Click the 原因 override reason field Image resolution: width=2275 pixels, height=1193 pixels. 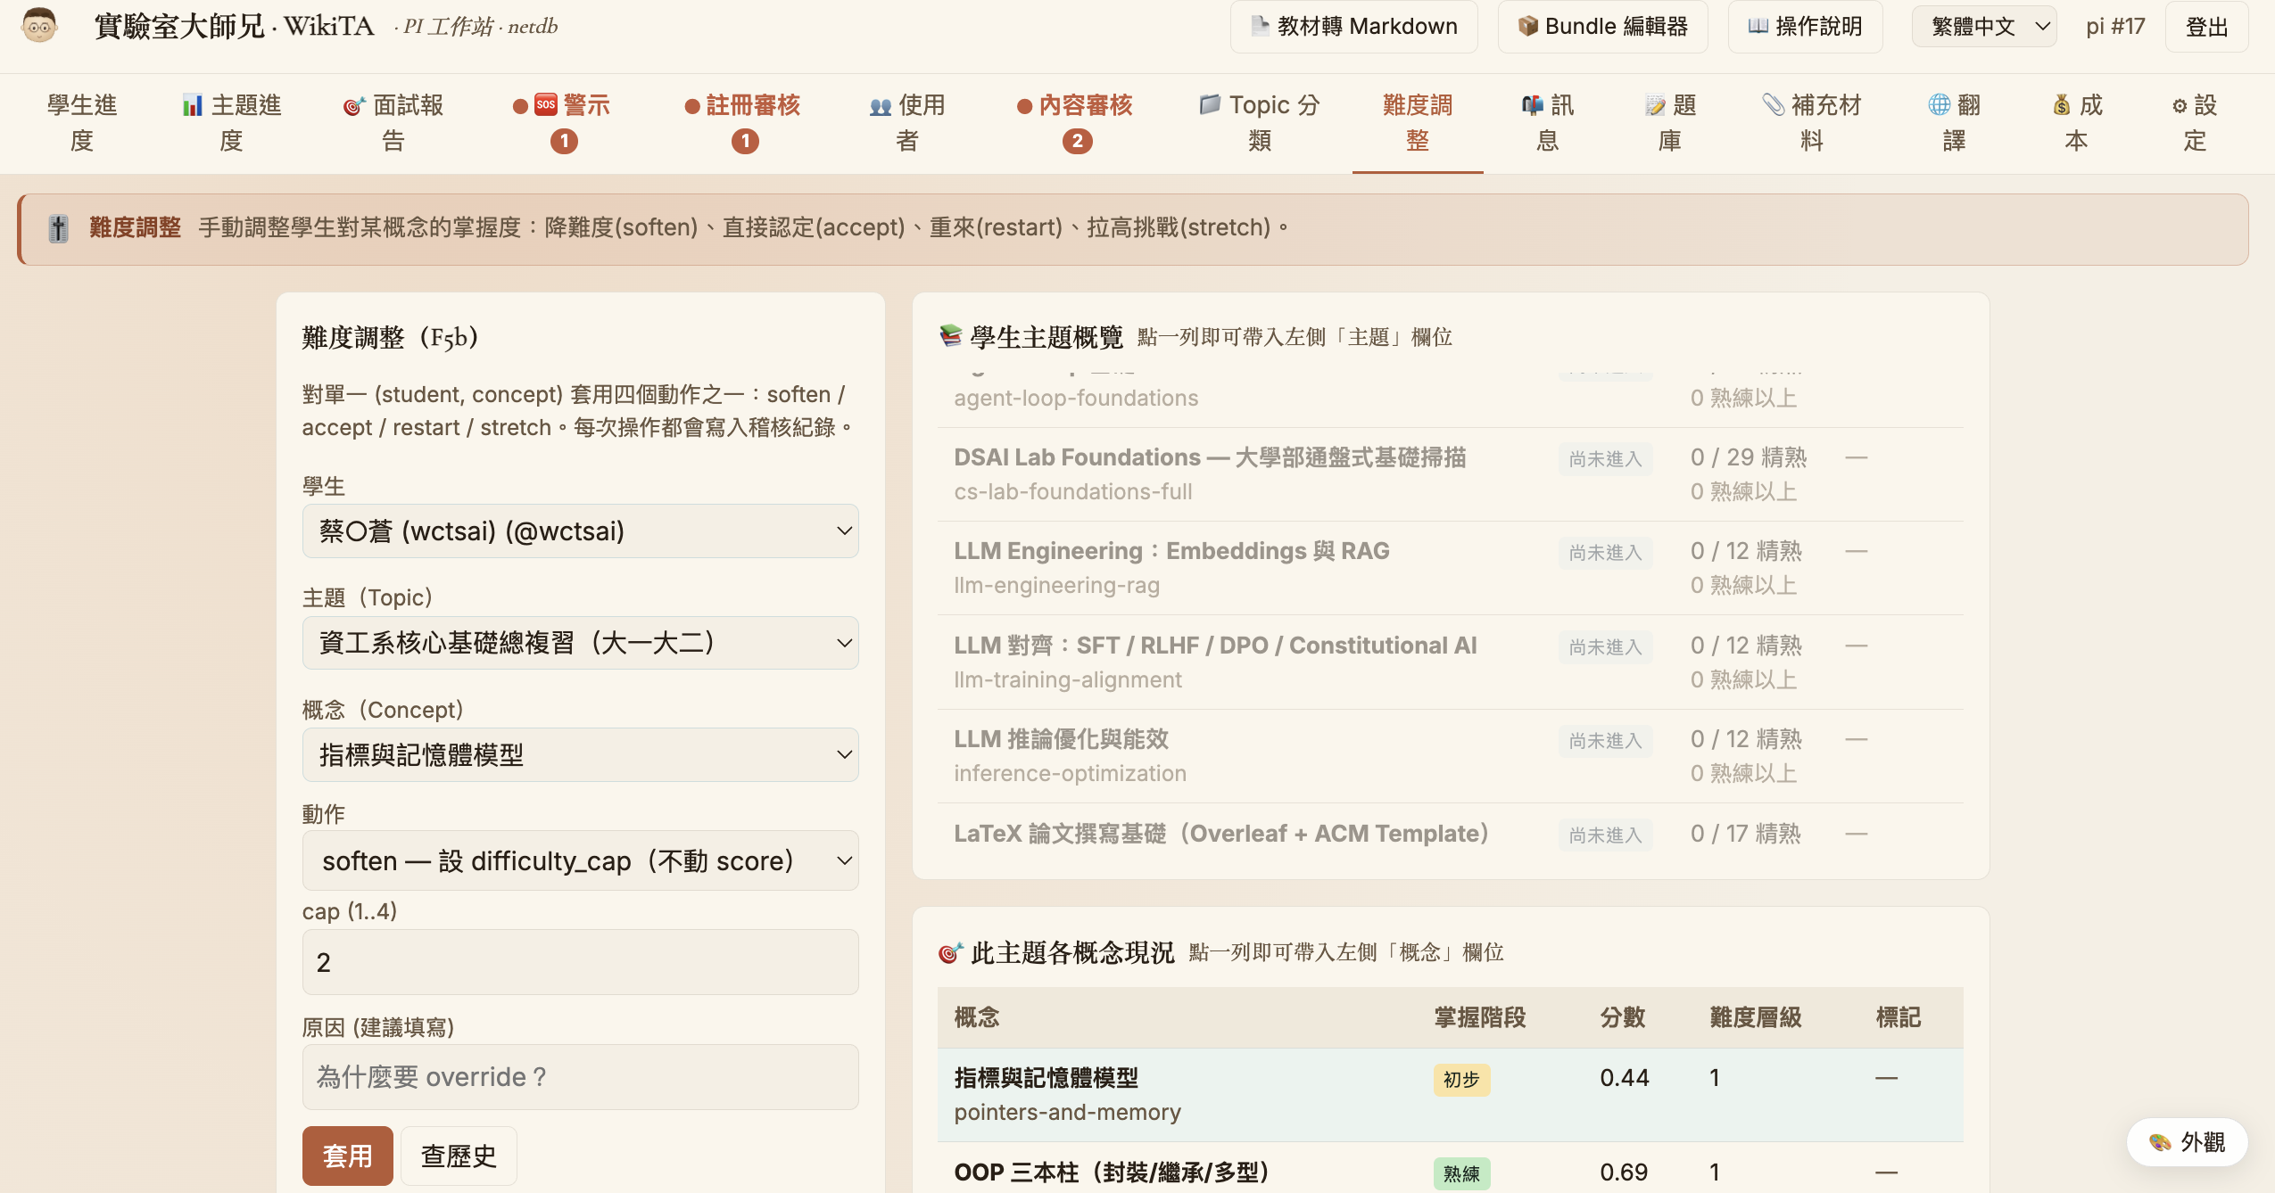point(580,1077)
